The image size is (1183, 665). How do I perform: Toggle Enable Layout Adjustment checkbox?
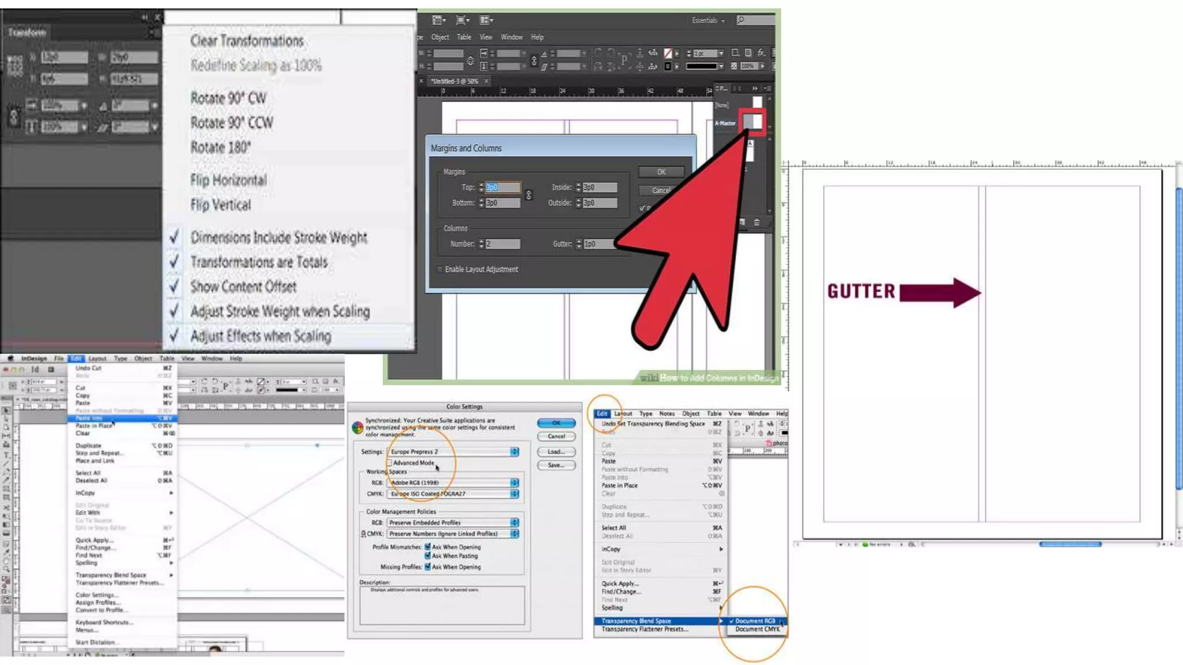[x=440, y=270]
